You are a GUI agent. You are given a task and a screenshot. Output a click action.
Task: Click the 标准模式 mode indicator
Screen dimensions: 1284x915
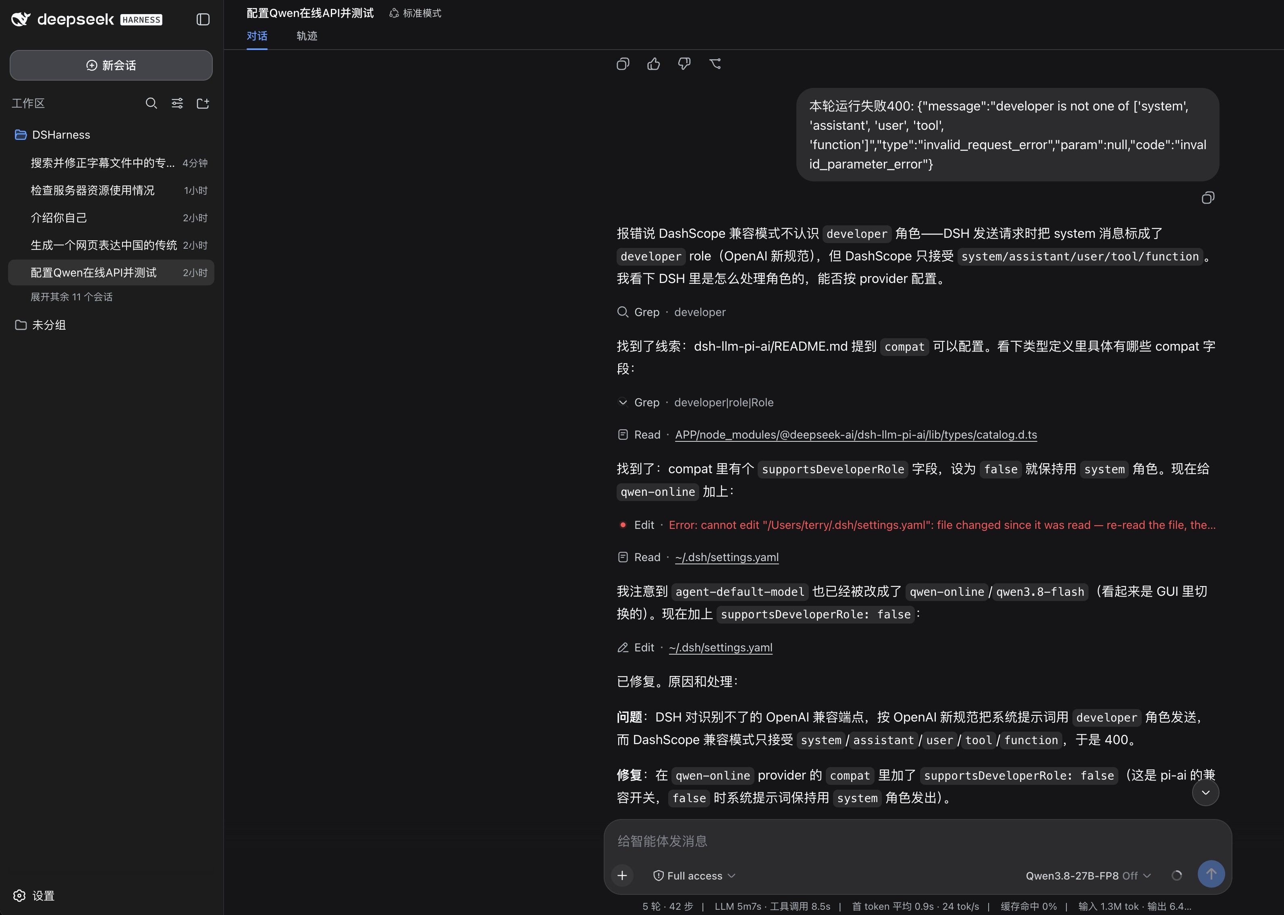coord(415,13)
